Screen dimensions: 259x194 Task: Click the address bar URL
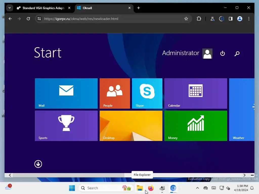(x=81, y=19)
